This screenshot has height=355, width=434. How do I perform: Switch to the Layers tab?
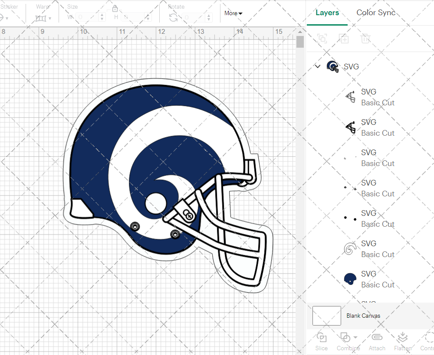pyautogui.click(x=327, y=13)
